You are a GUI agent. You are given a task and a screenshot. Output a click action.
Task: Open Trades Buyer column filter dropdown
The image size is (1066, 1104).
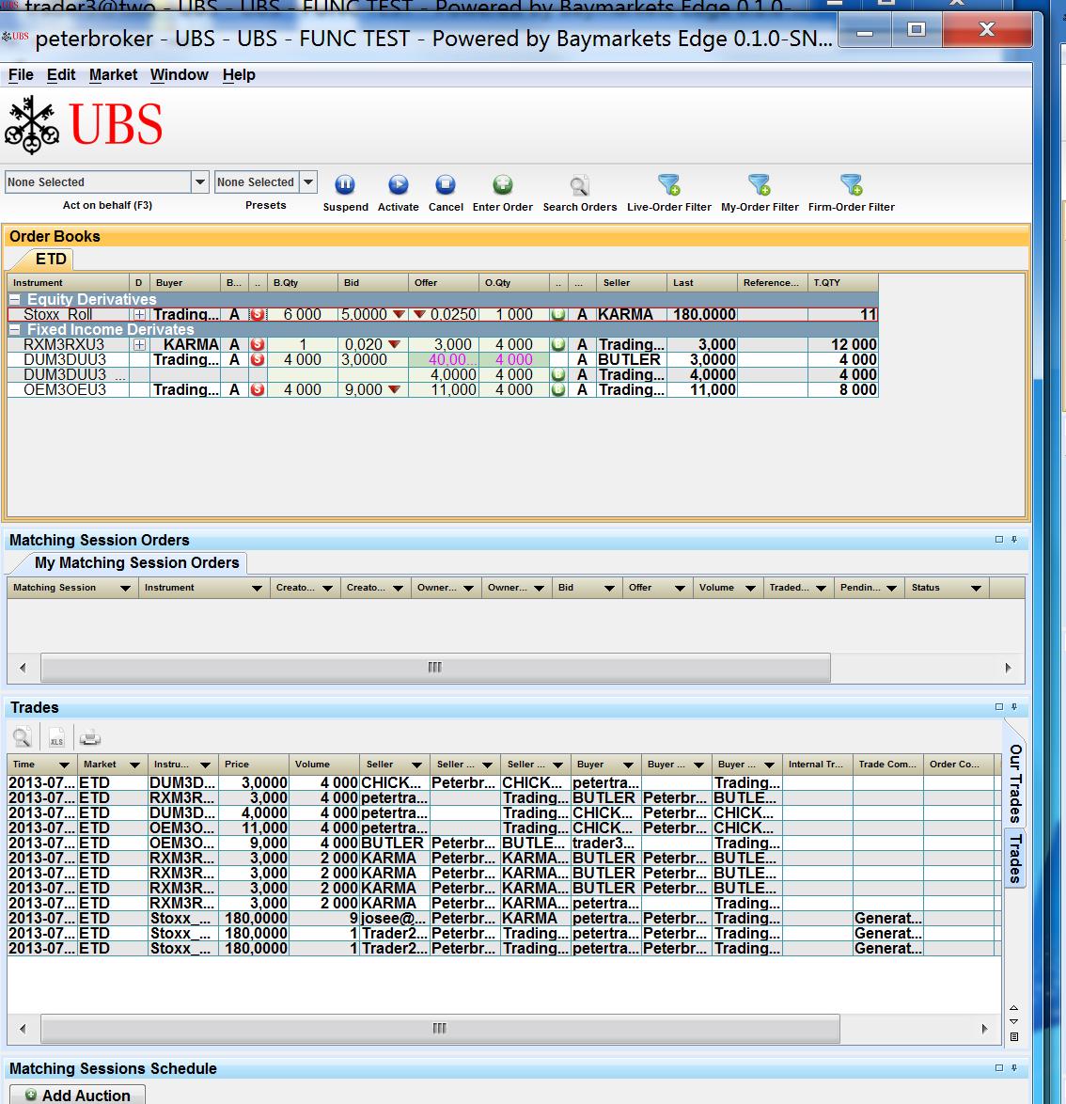tap(628, 765)
